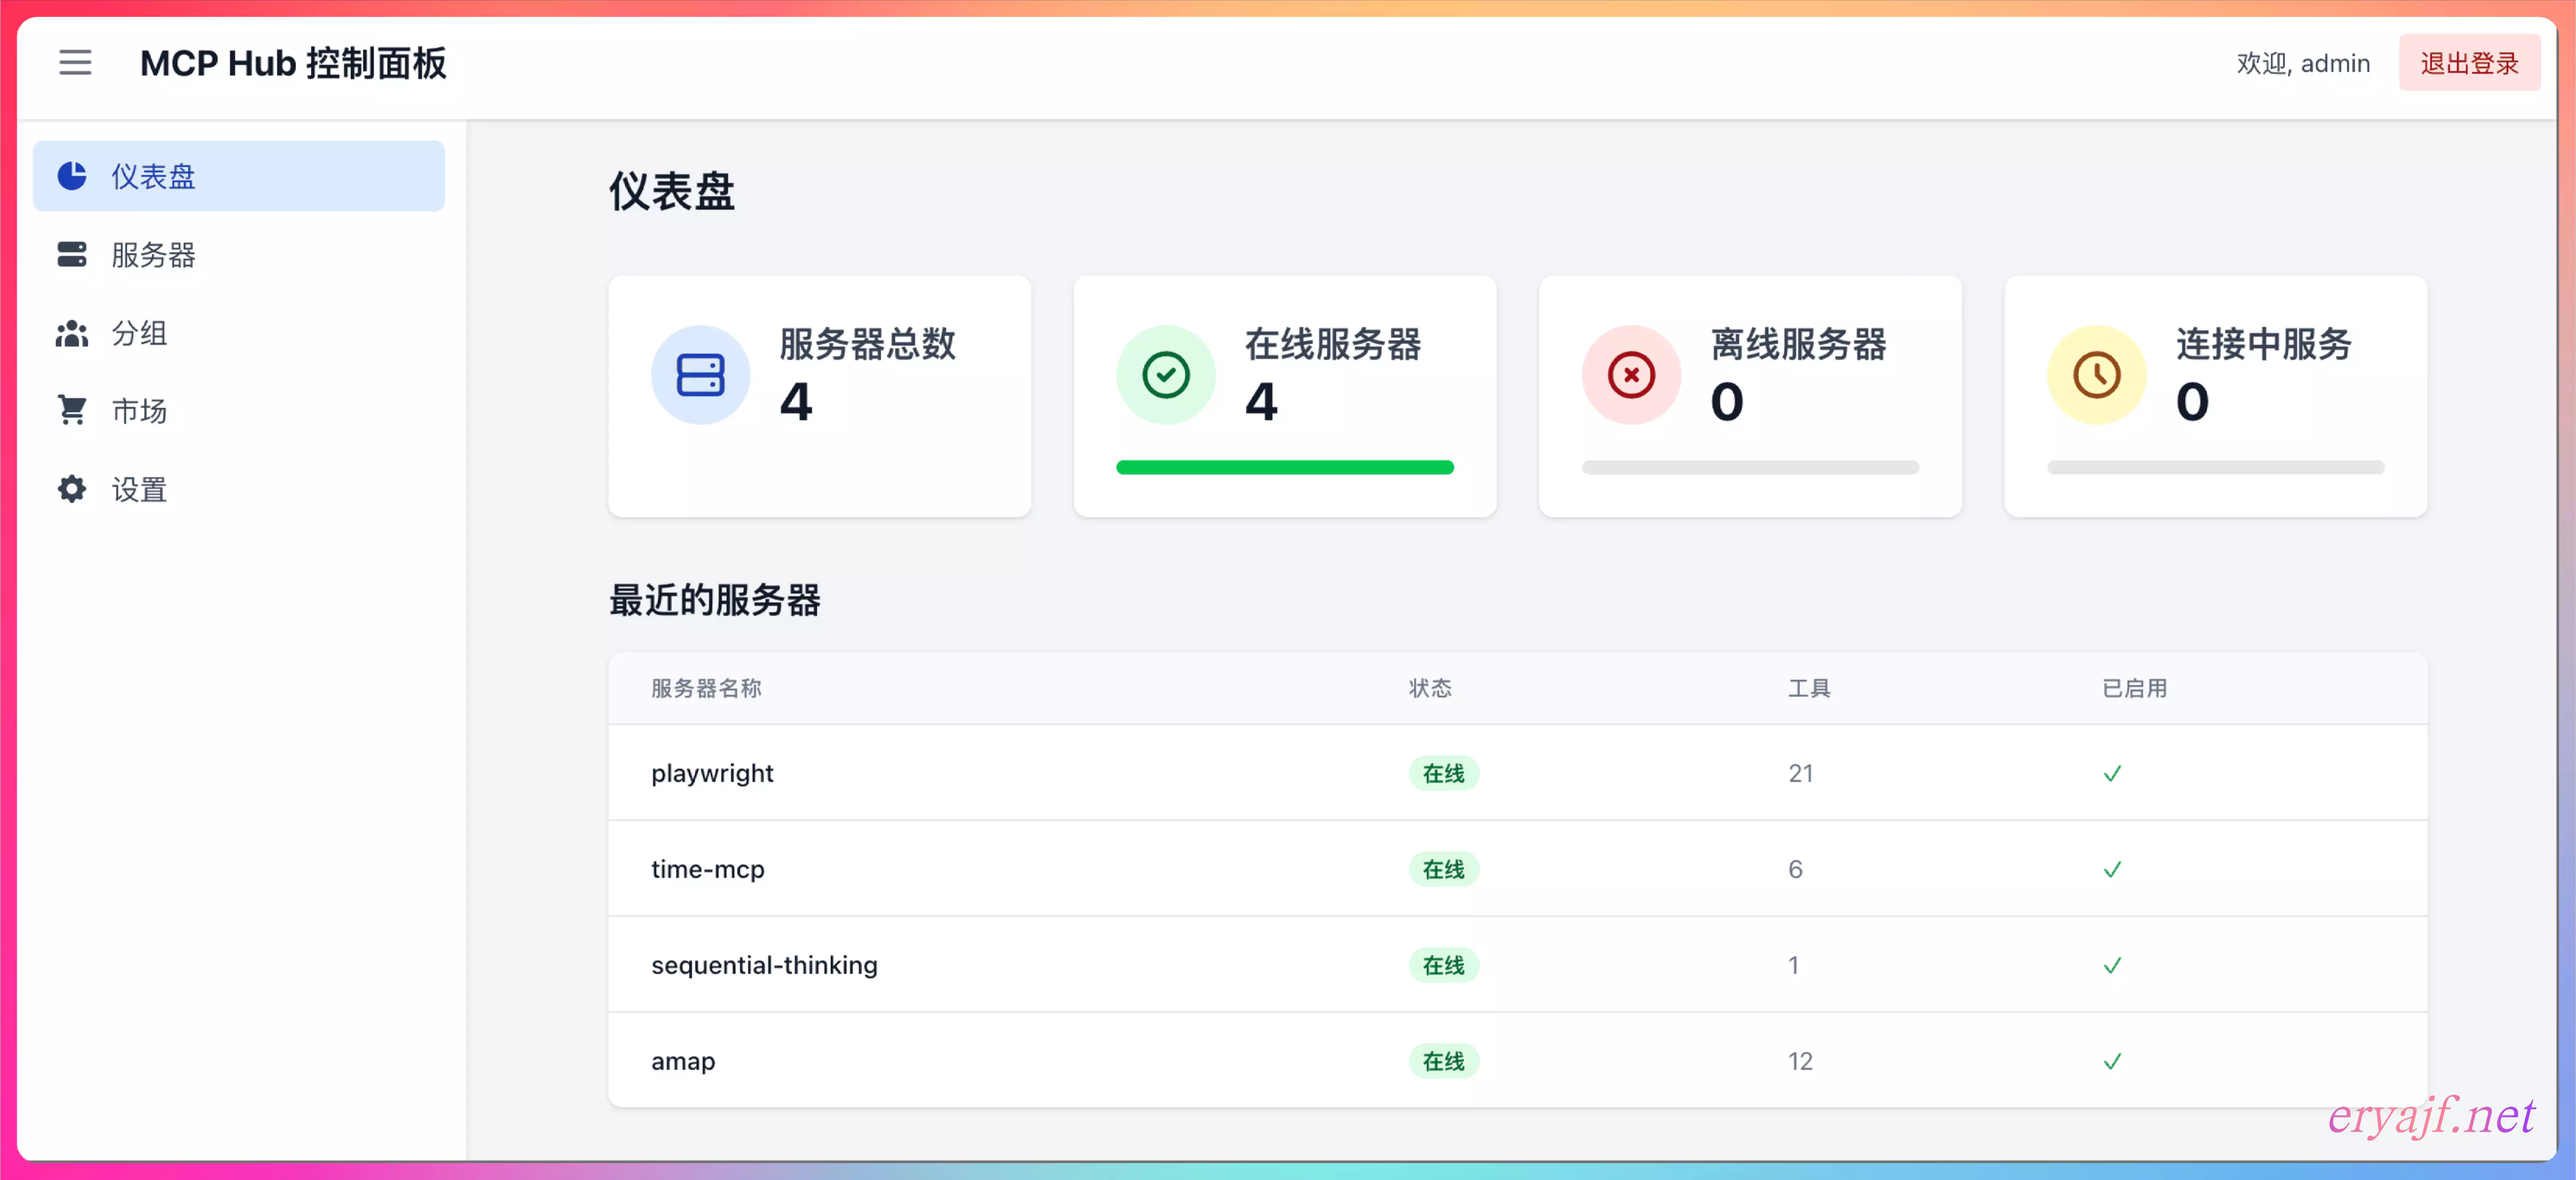The width and height of the screenshot is (2576, 1180).
Task: Open the 服务器 menu item
Action: click(x=239, y=254)
